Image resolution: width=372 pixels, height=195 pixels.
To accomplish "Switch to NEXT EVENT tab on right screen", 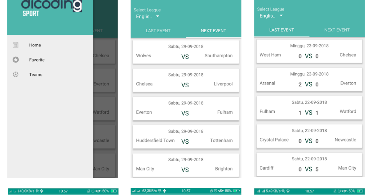I will click(x=337, y=30).
